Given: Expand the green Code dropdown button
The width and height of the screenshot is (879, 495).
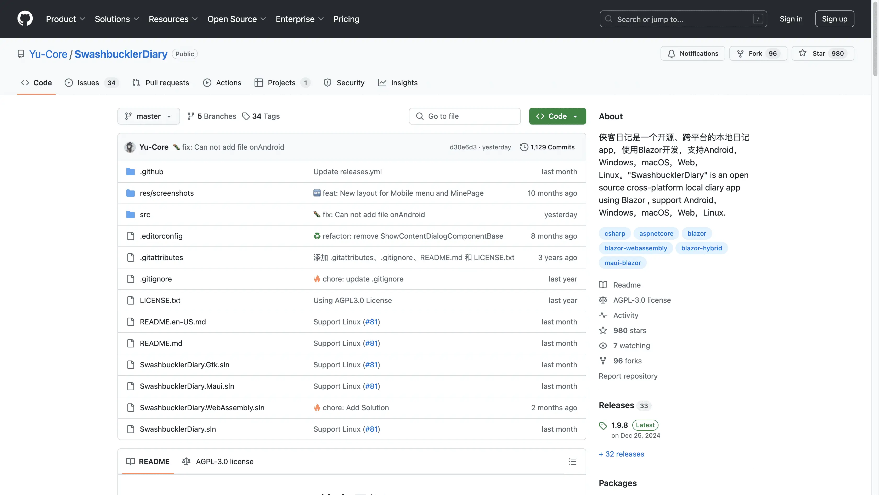Looking at the screenshot, I should pos(557,116).
